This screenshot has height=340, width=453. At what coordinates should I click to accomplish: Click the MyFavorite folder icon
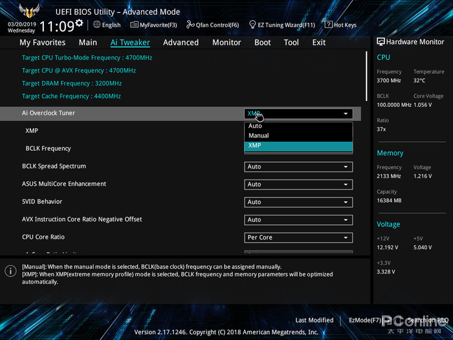tap(134, 25)
